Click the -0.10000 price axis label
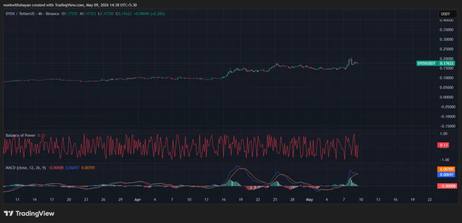Image resolution: width=462 pixels, height=223 pixels. (446, 116)
